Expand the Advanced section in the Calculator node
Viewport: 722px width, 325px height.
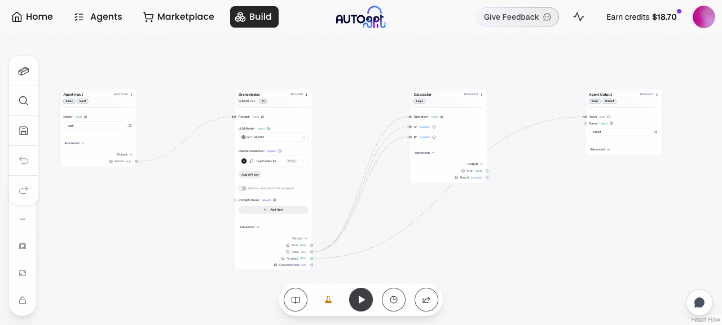424,153
